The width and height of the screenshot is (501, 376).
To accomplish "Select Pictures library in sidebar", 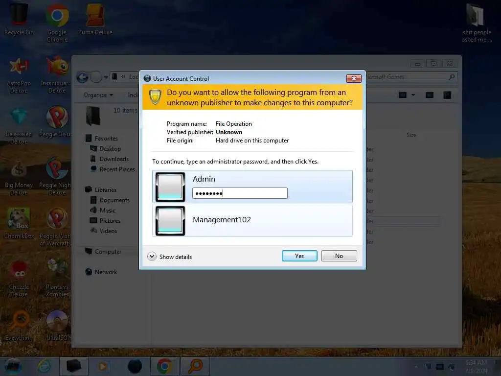I will tap(105, 221).
